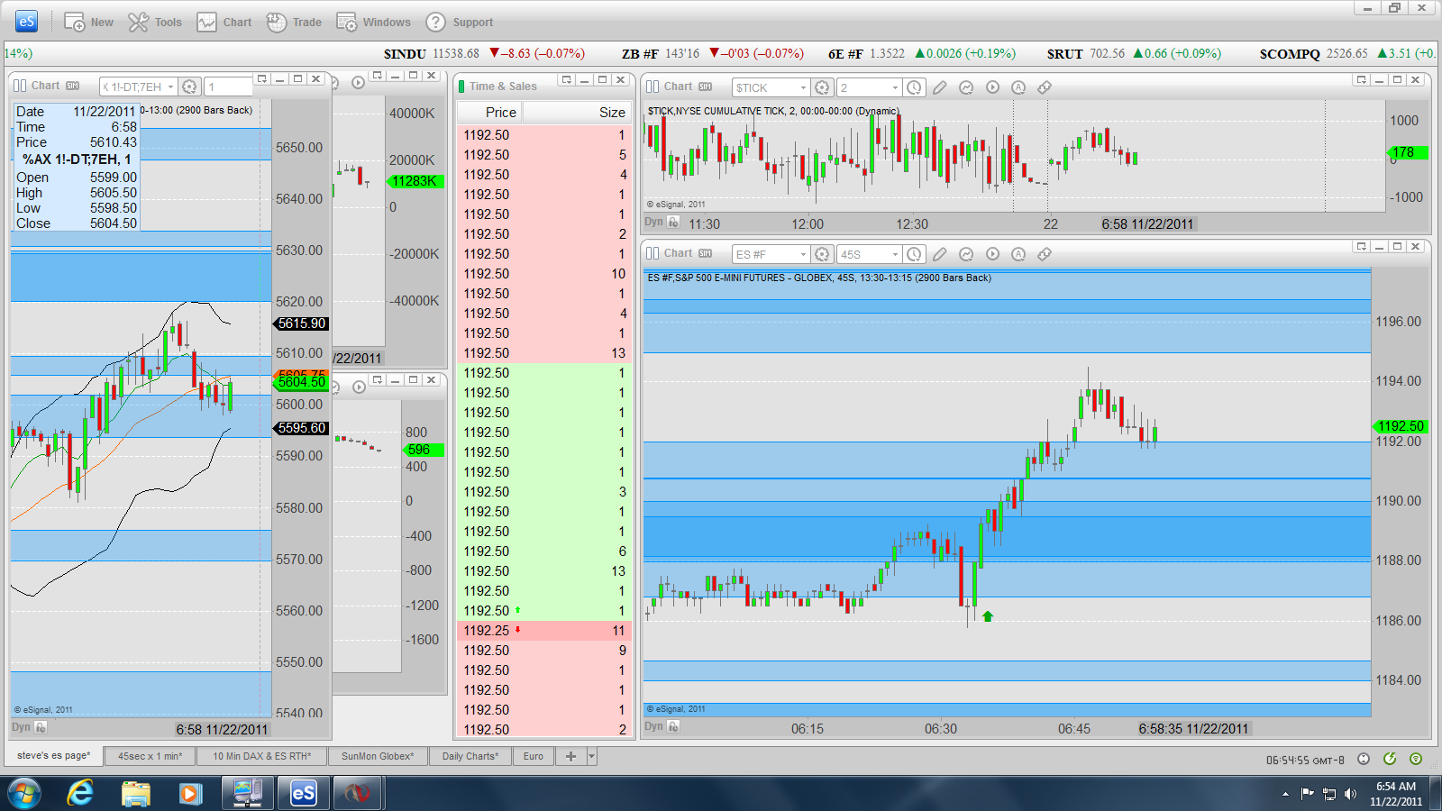Open settings gear in %AX 1!-DT;7EH chart
Image resolution: width=1442 pixels, height=811 pixels.
189,87
